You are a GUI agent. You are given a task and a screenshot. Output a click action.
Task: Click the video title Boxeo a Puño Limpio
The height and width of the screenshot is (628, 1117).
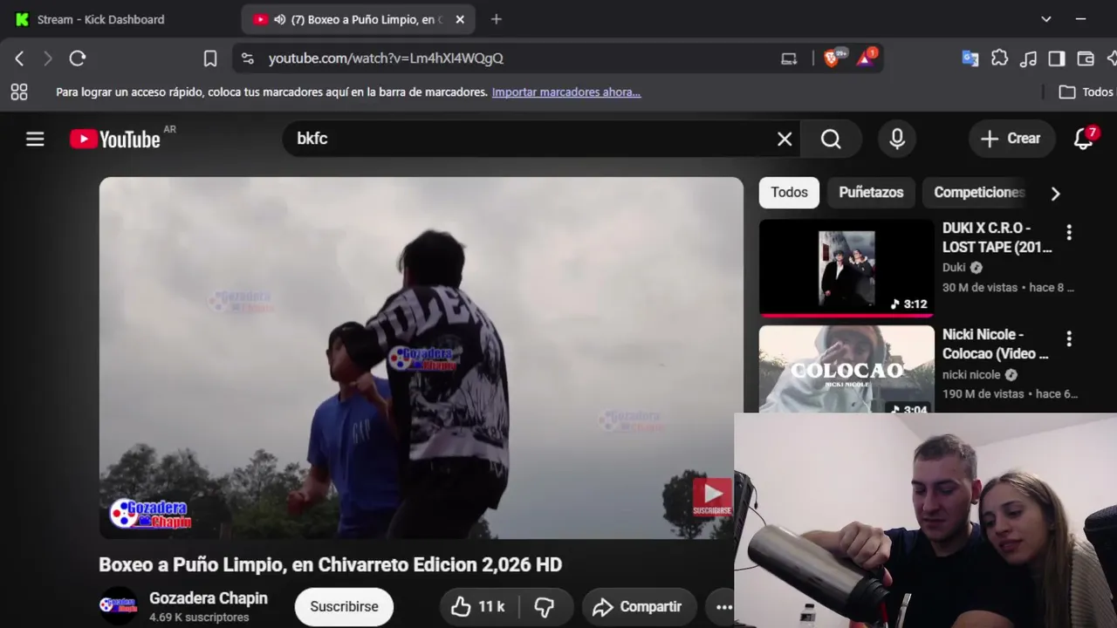pyautogui.click(x=330, y=564)
